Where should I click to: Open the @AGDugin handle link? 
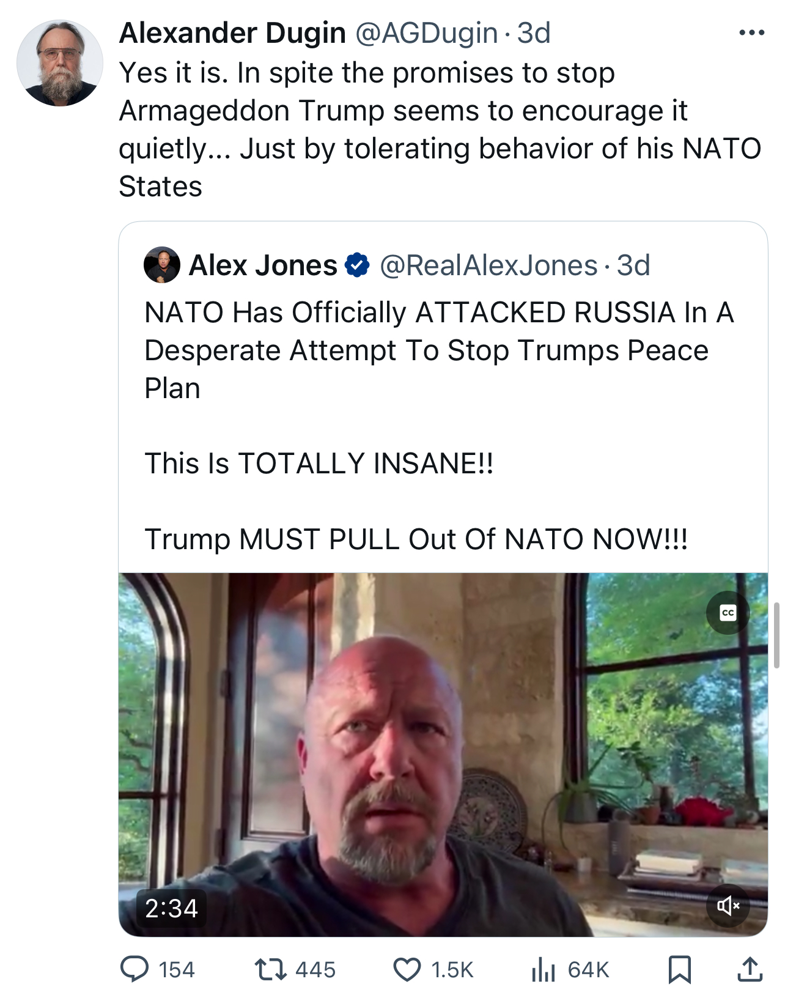pos(427,33)
